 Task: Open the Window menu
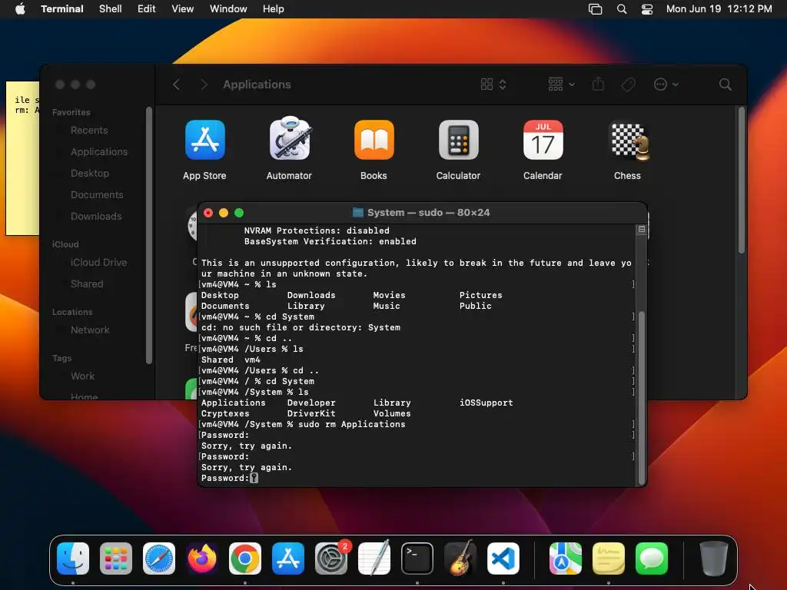coord(228,9)
